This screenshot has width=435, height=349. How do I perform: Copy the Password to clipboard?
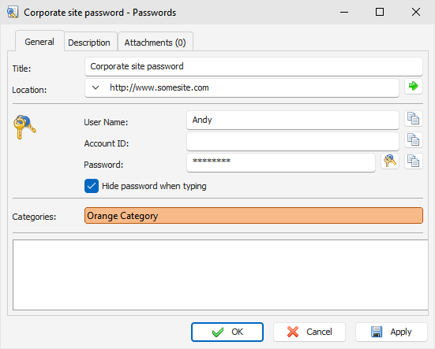414,161
